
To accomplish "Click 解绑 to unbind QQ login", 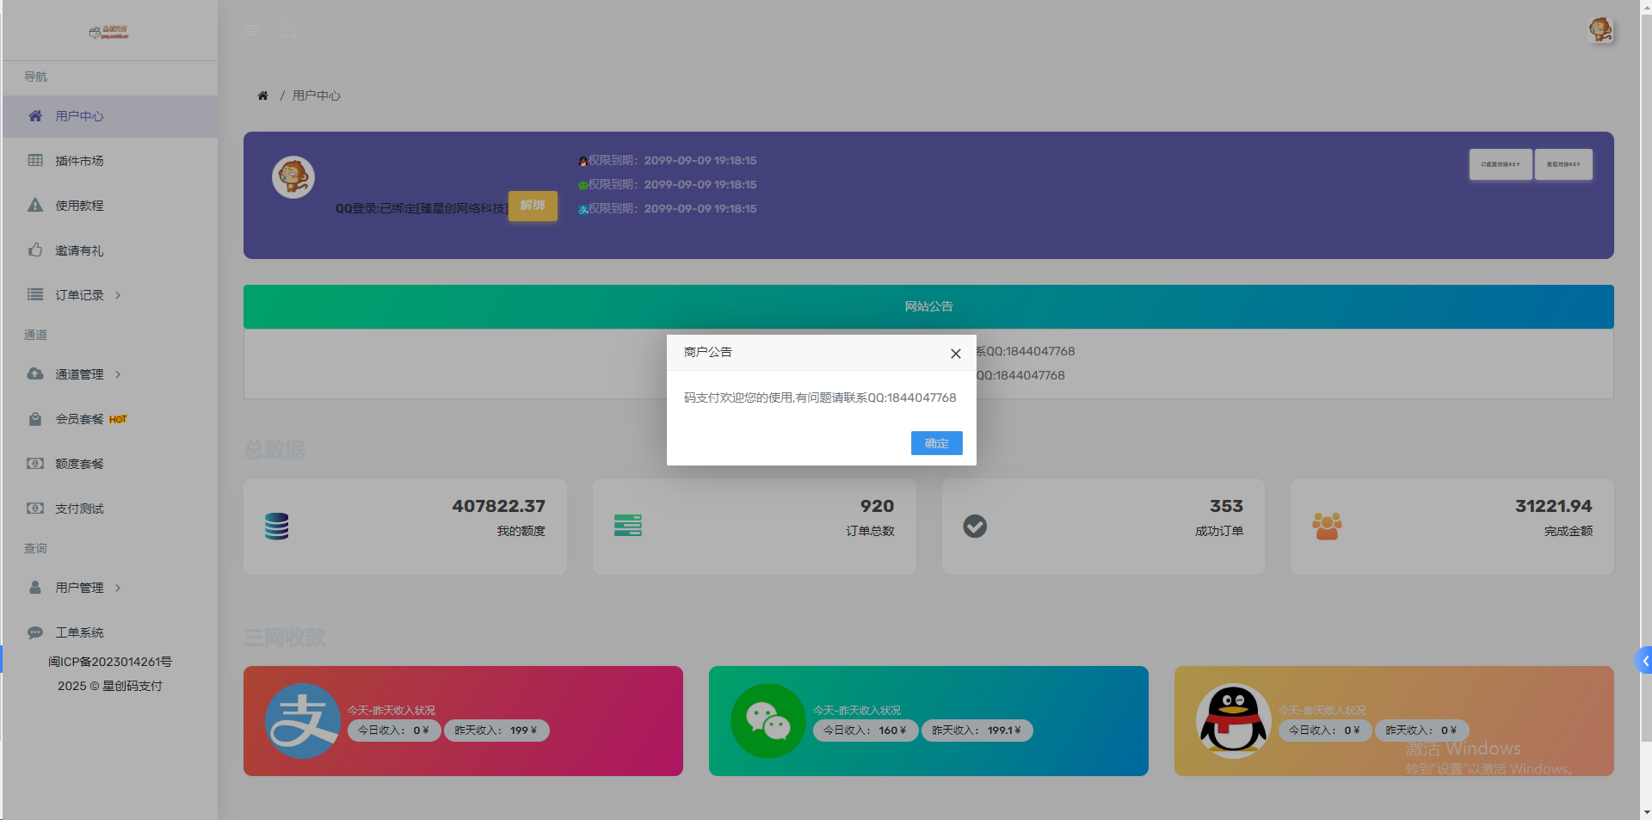I will click(x=533, y=207).
